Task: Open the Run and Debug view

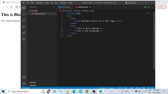Action: (24, 27)
